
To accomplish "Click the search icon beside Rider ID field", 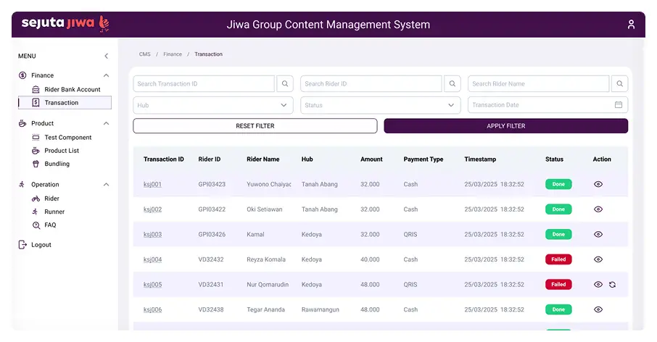I will pyautogui.click(x=453, y=84).
